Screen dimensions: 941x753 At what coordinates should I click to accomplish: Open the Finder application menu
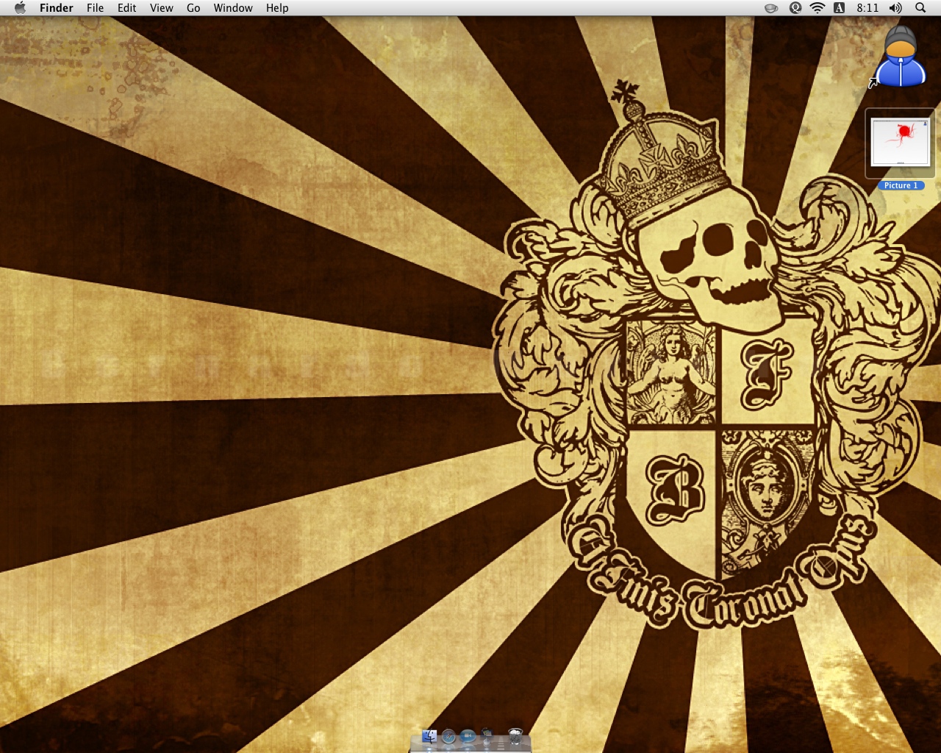tap(57, 8)
